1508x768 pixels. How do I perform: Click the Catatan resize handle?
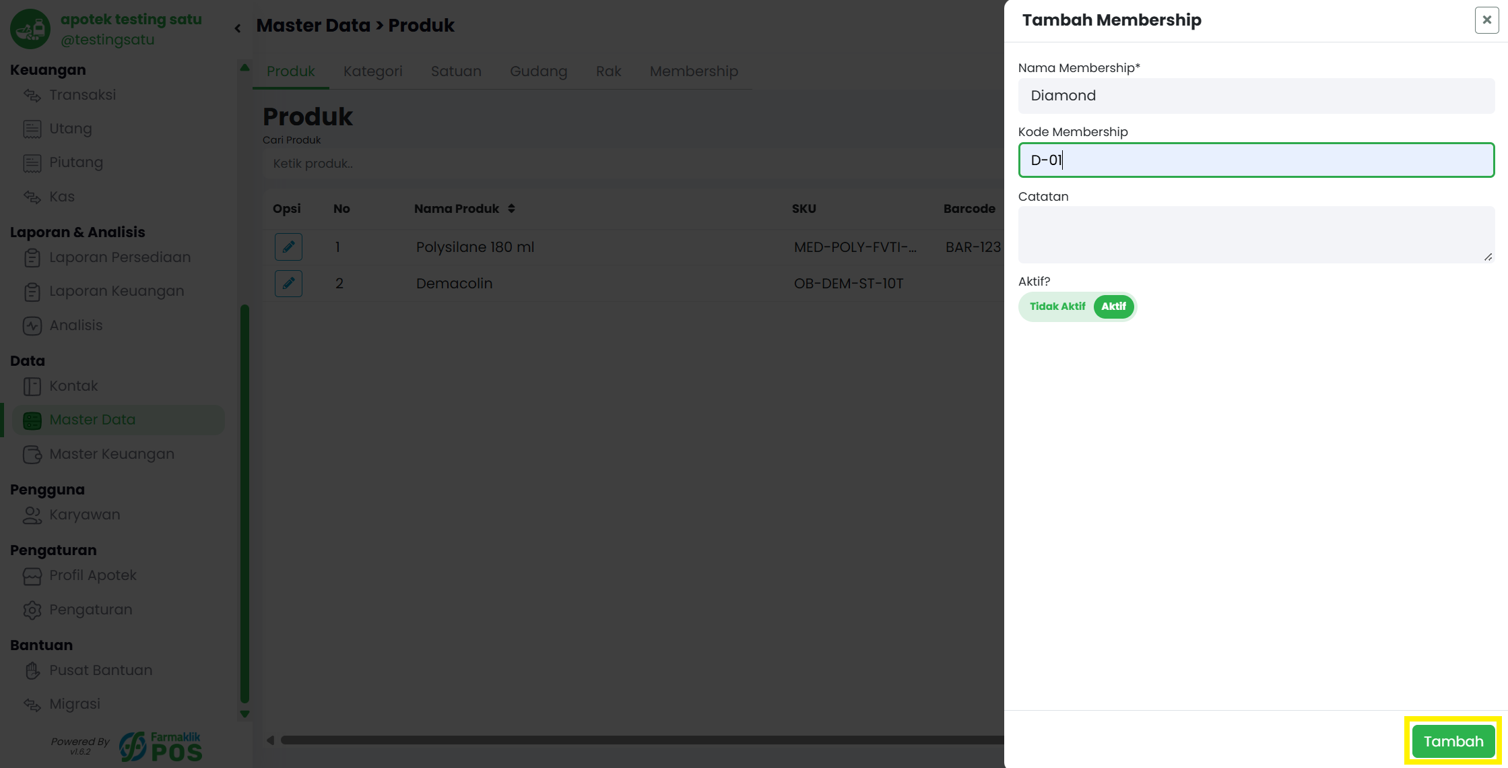(x=1488, y=257)
